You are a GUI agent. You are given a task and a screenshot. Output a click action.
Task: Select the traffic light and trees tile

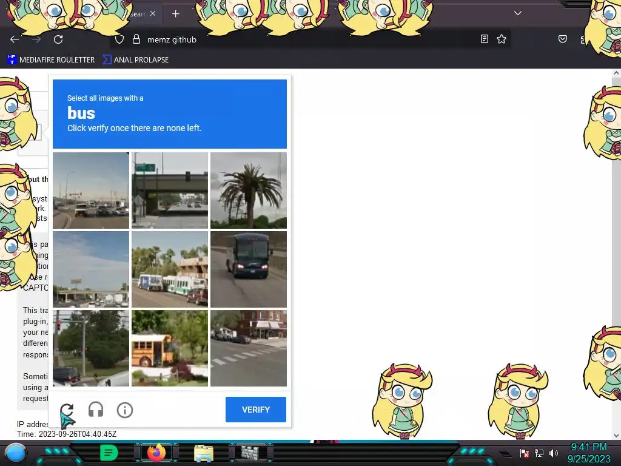tap(91, 348)
